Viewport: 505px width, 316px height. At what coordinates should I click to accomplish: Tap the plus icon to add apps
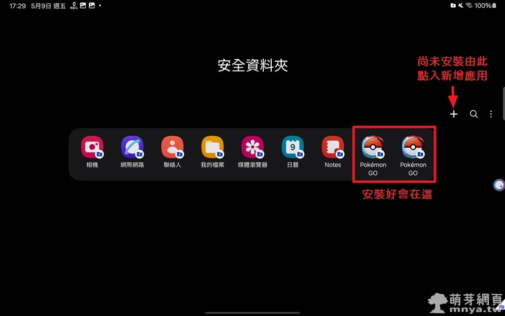[454, 114]
